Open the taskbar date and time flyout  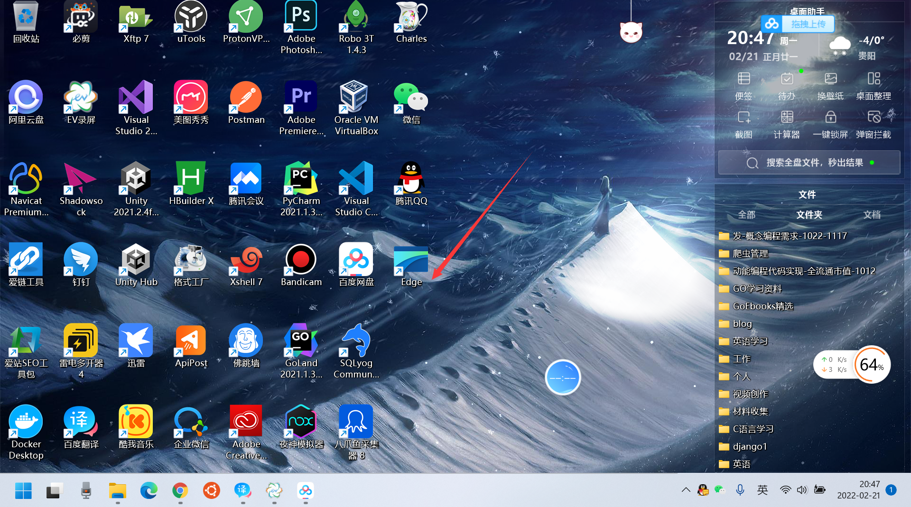coord(858,490)
